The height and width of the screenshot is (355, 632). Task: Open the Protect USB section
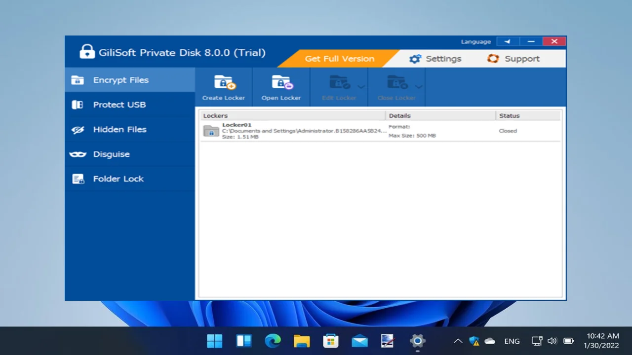(x=130, y=105)
